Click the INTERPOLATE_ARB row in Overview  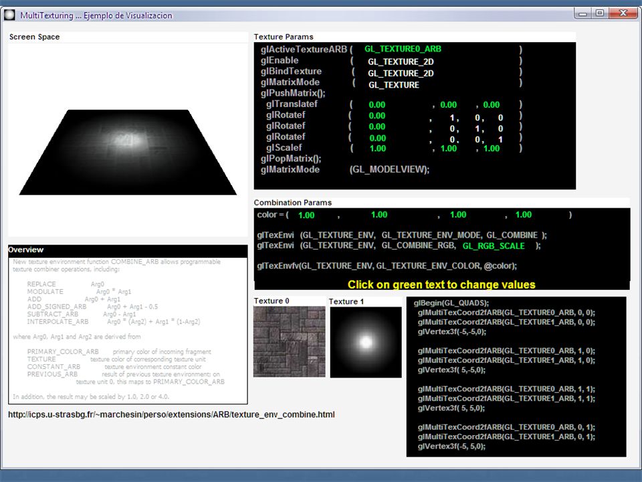tap(114, 322)
